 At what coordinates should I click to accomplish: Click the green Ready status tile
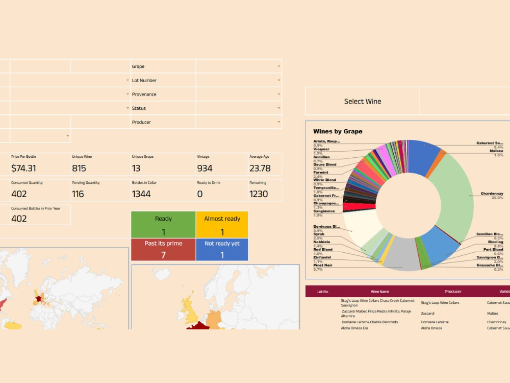click(163, 225)
